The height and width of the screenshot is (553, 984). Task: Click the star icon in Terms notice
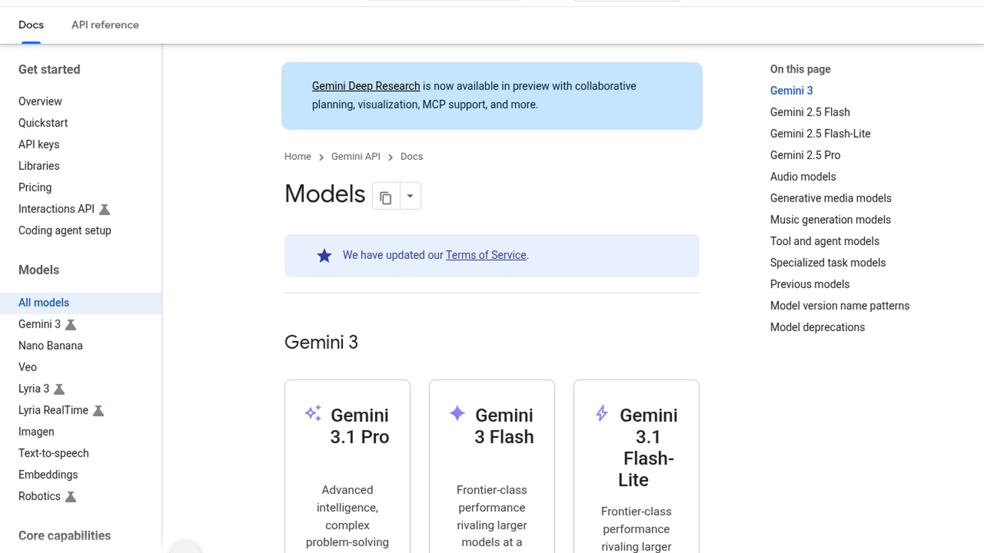click(x=324, y=256)
